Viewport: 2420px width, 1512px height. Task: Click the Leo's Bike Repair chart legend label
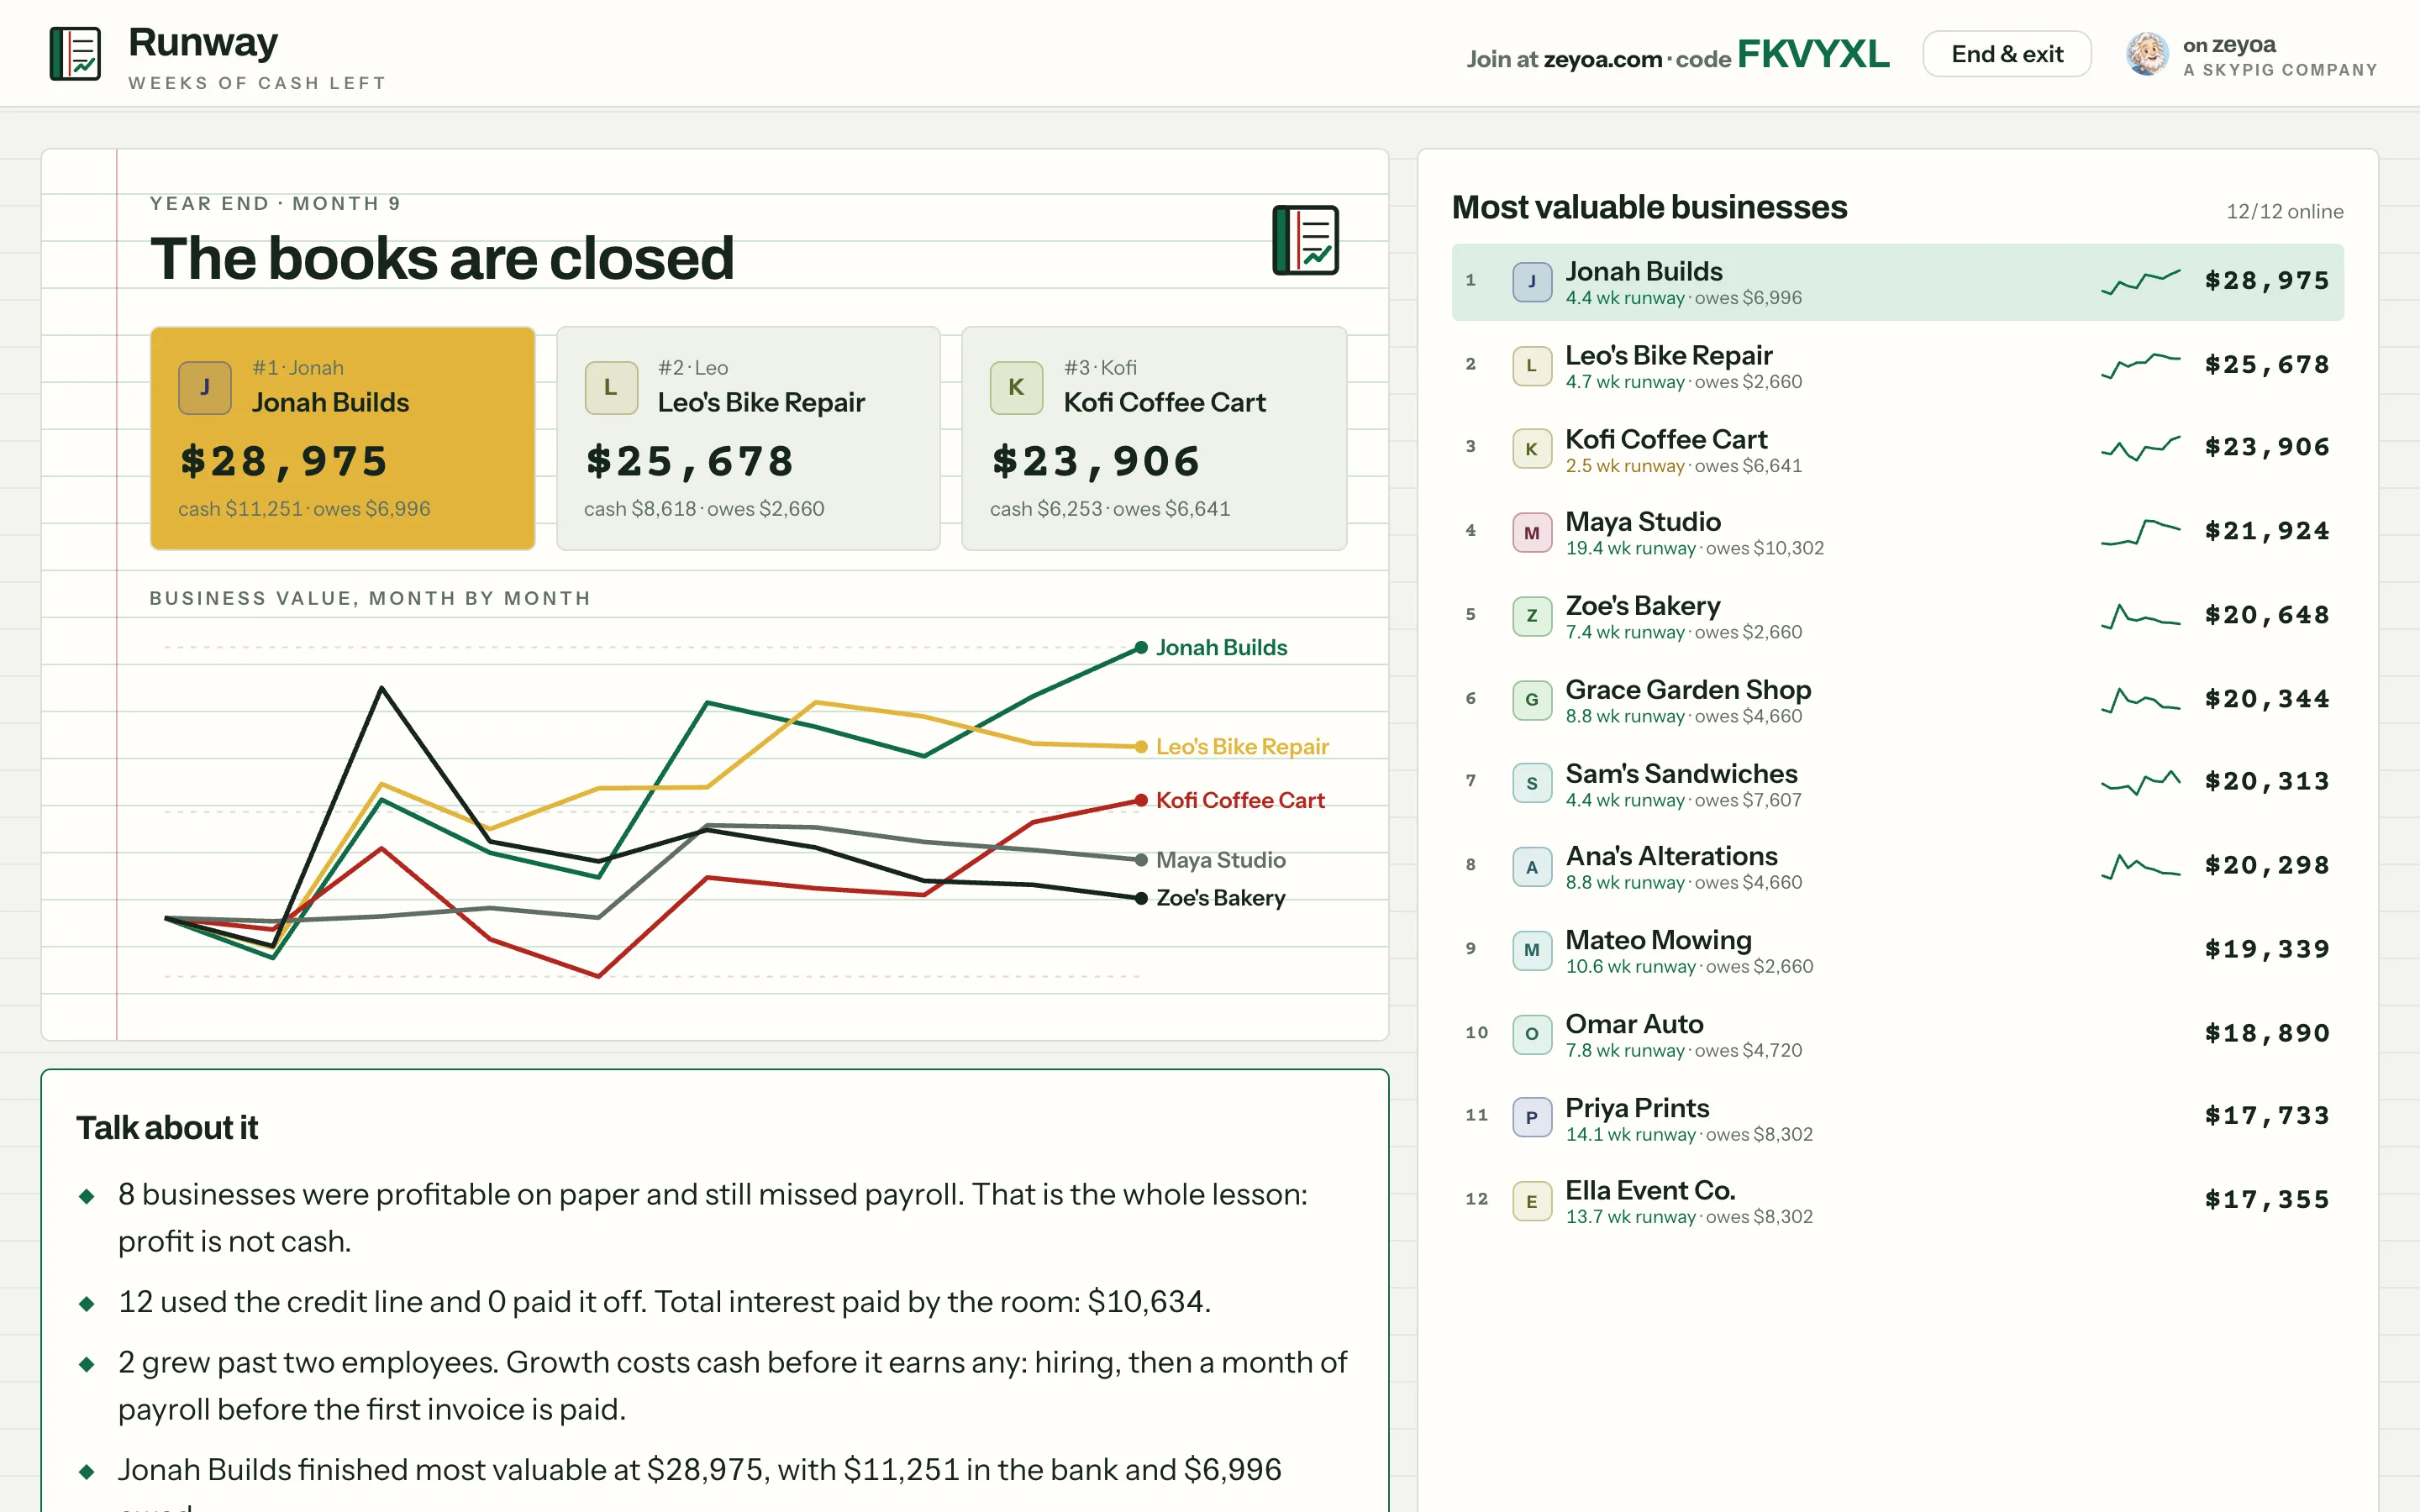pyautogui.click(x=1242, y=747)
